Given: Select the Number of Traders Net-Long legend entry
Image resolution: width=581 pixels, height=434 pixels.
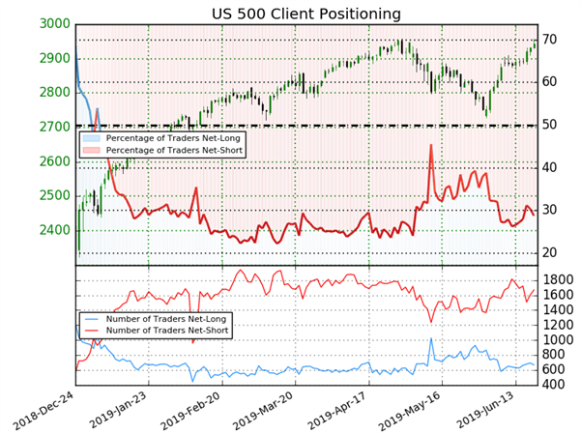Looking at the screenshot, I should point(155,319).
